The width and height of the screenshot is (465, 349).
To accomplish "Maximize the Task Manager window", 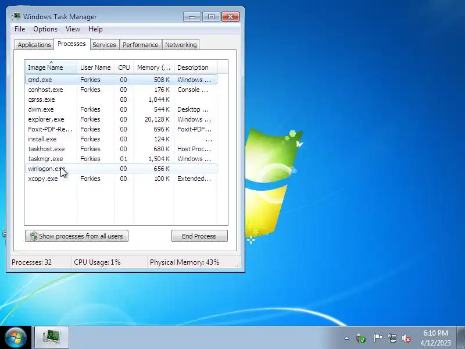I will tap(211, 17).
